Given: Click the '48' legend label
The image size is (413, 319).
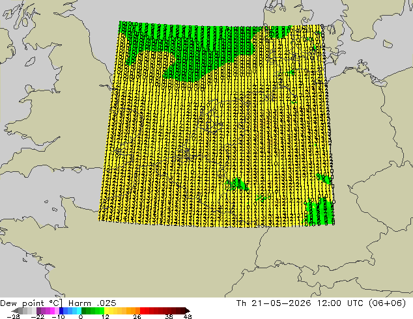Looking at the screenshot, I should click(x=188, y=316).
